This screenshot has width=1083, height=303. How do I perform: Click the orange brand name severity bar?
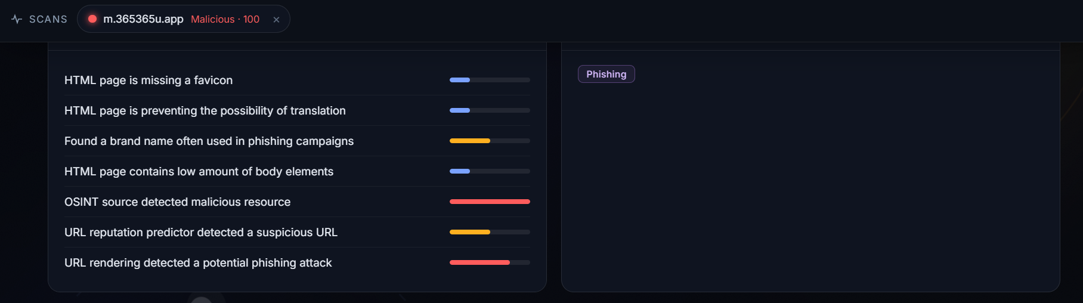pos(490,141)
